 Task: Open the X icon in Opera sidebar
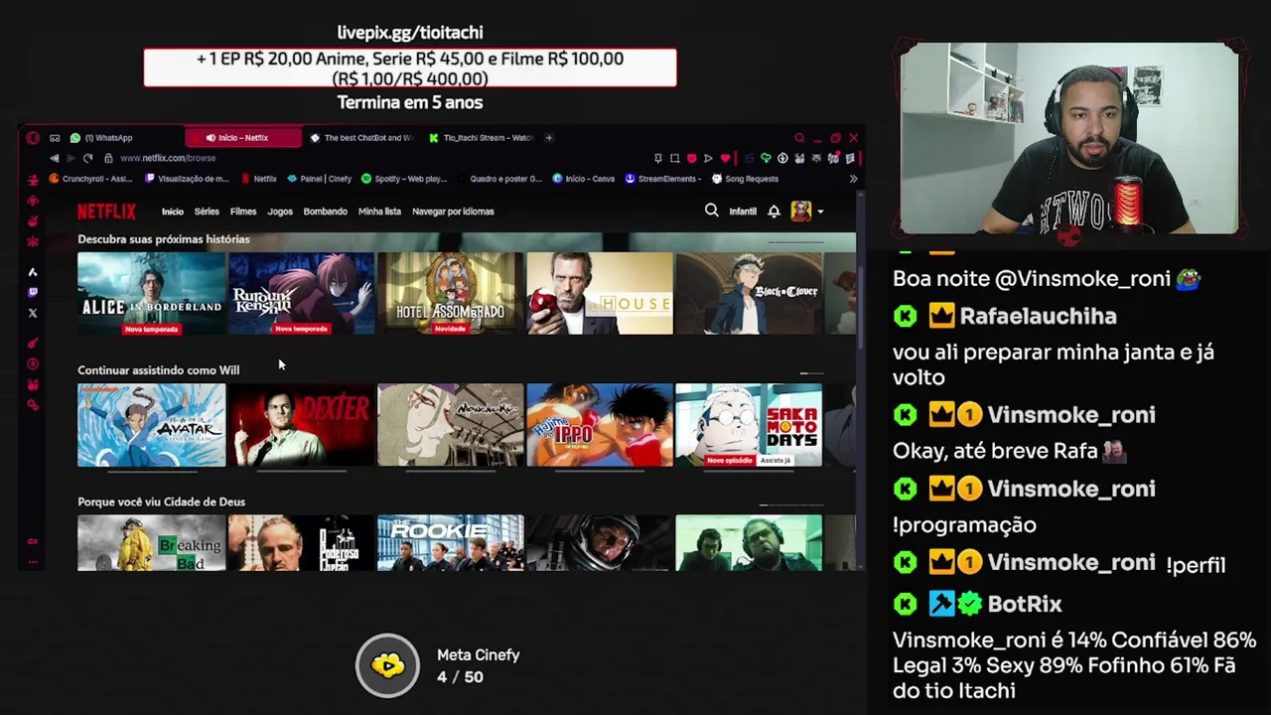click(33, 313)
